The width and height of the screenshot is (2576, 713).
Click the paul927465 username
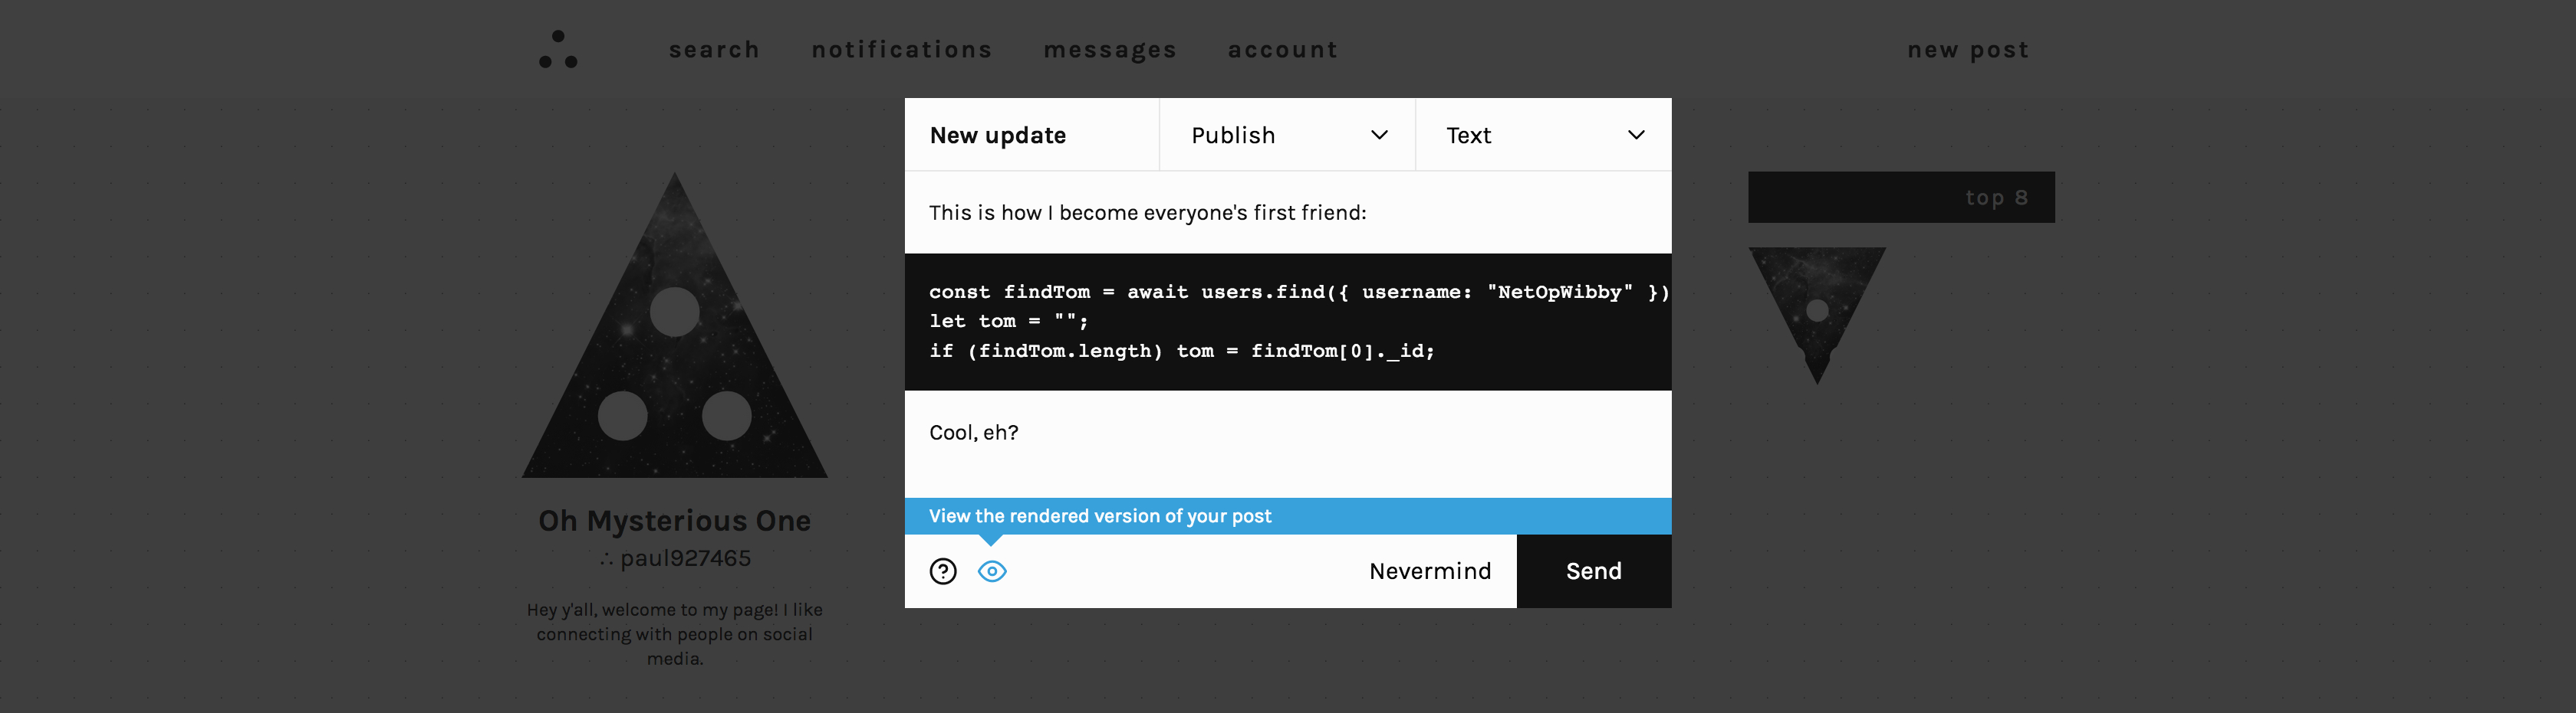[684, 558]
